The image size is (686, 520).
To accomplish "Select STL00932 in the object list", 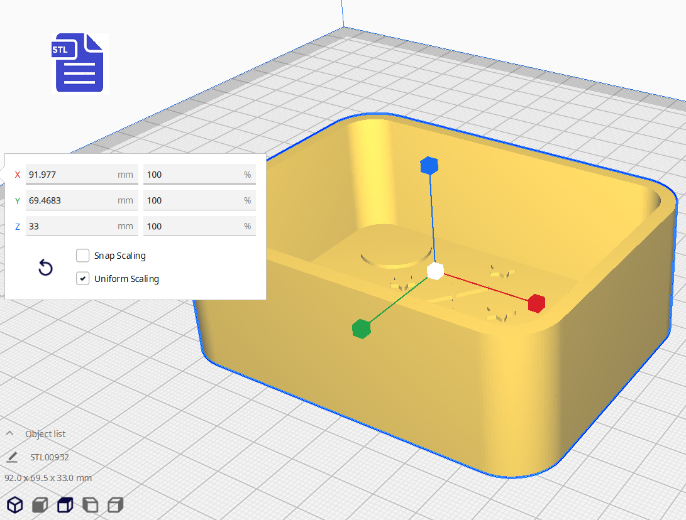I will click(x=50, y=457).
